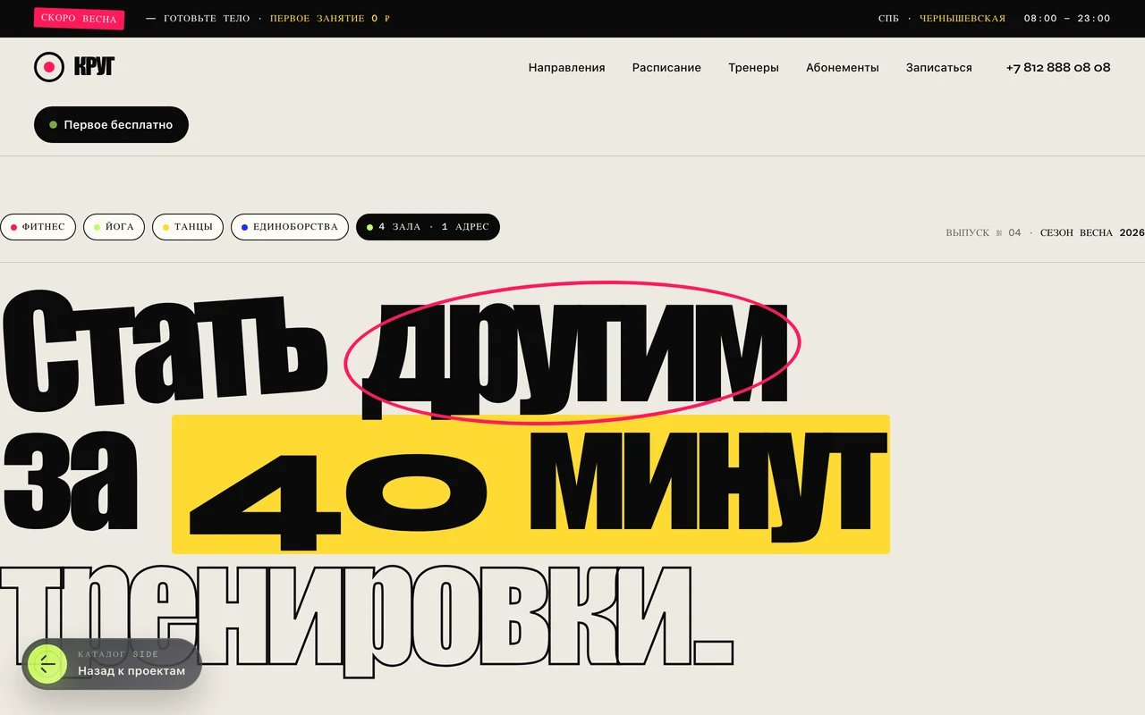Click the yellow highlighted 40 минут text

tap(530, 484)
